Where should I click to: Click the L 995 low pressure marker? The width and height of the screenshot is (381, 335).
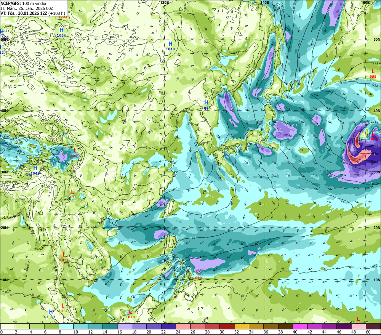pos(373,74)
